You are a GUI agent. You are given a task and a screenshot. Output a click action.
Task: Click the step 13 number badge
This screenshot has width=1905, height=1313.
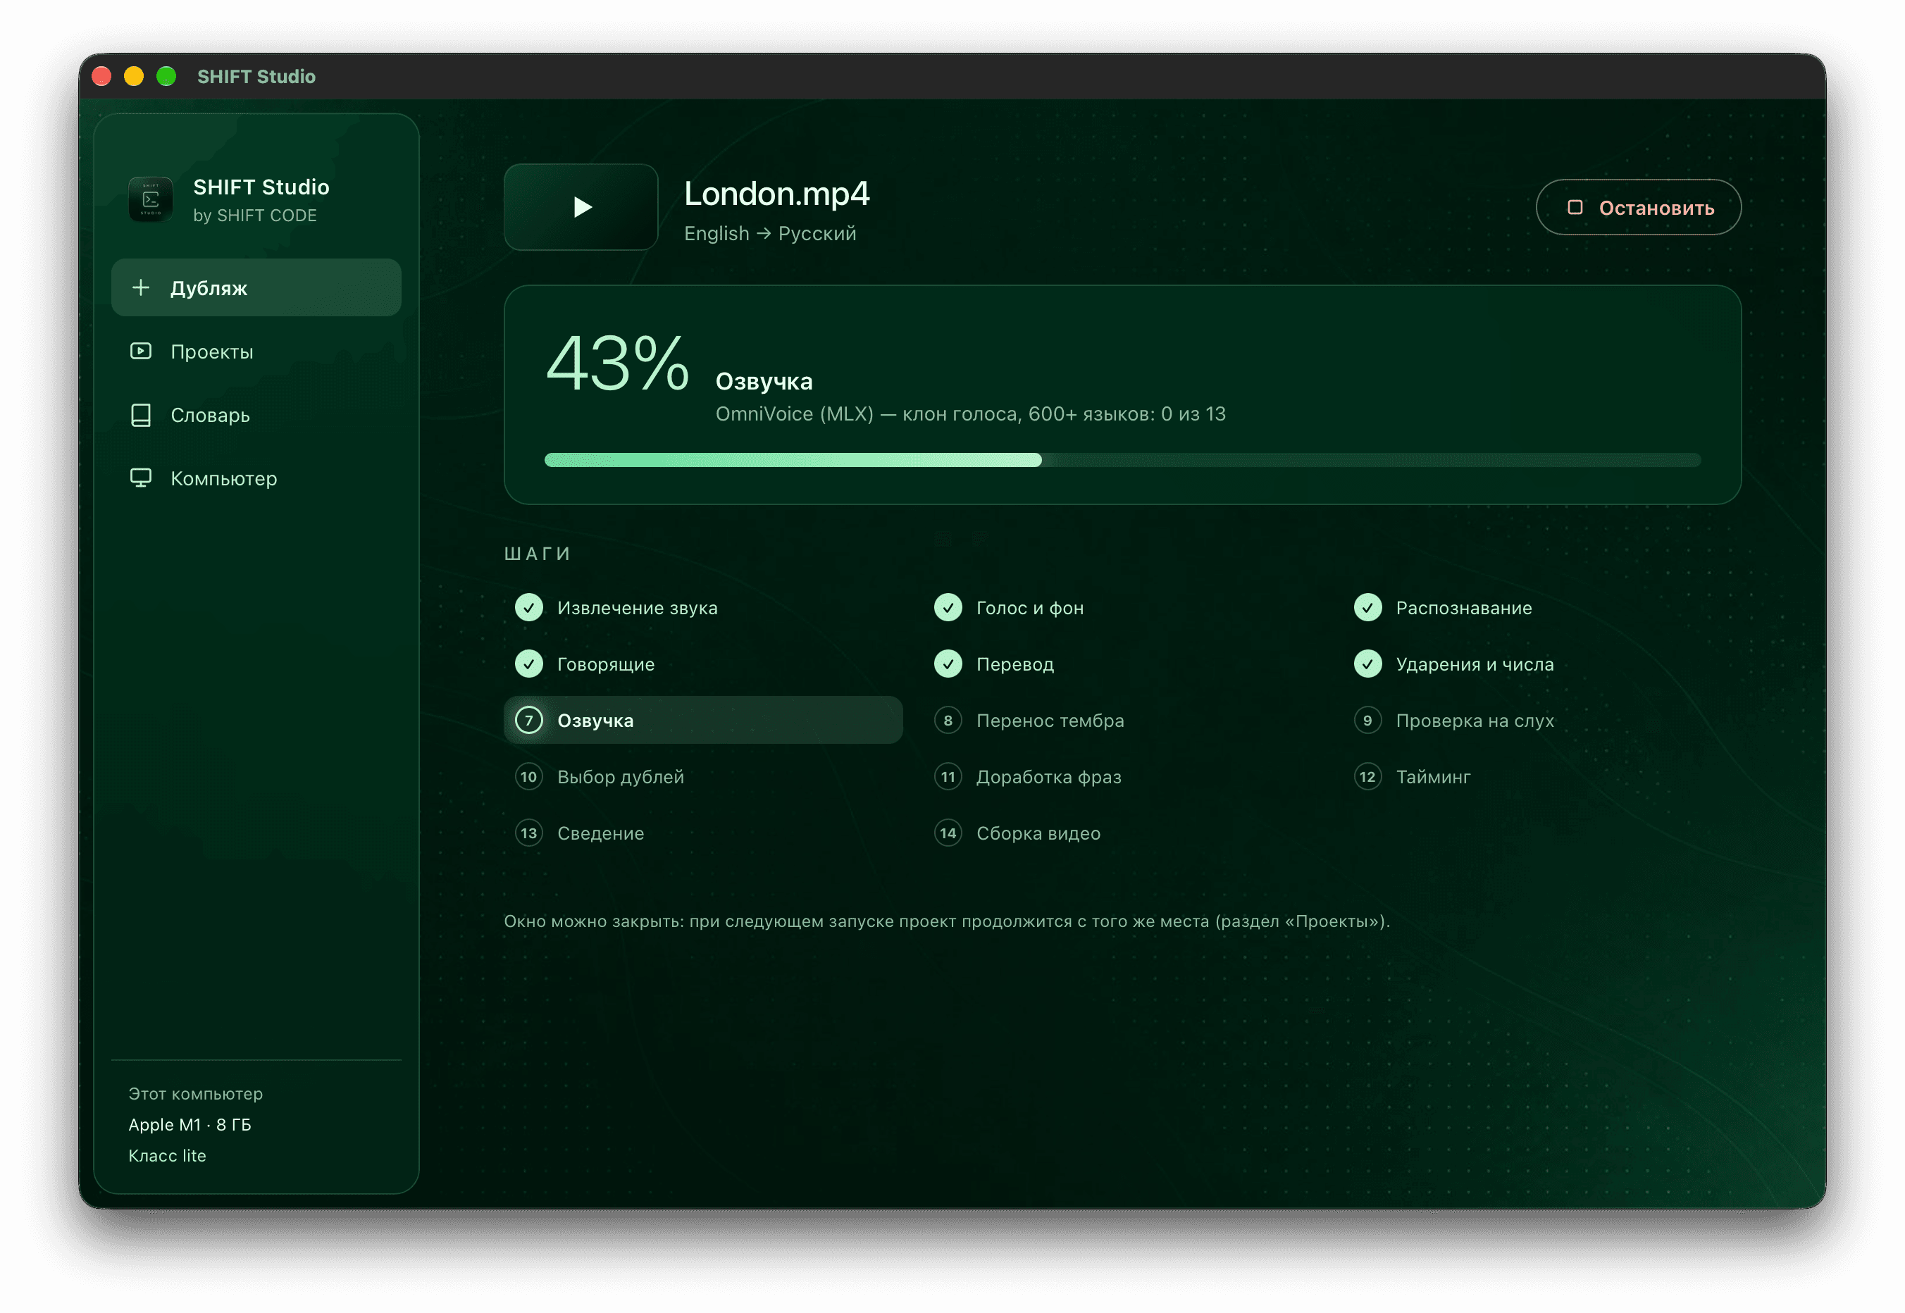[x=529, y=833]
